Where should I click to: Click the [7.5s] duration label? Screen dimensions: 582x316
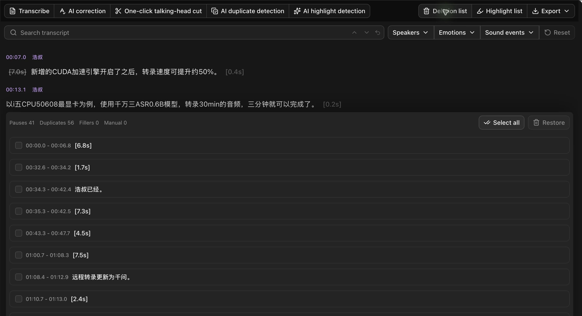coord(81,255)
